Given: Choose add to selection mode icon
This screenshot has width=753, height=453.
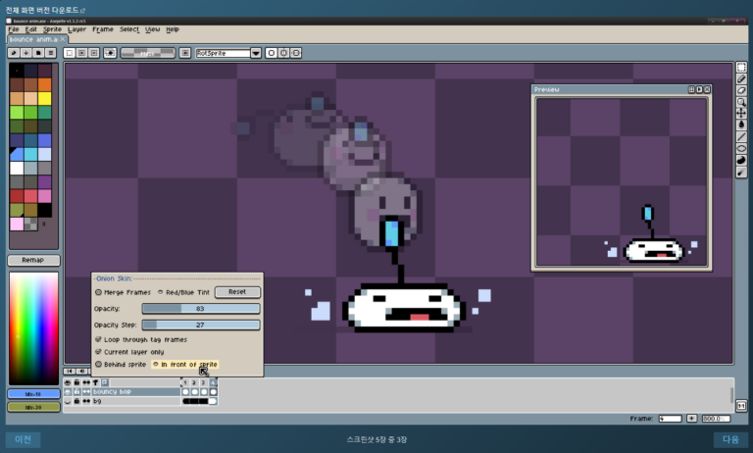Looking at the screenshot, I should 81,53.
